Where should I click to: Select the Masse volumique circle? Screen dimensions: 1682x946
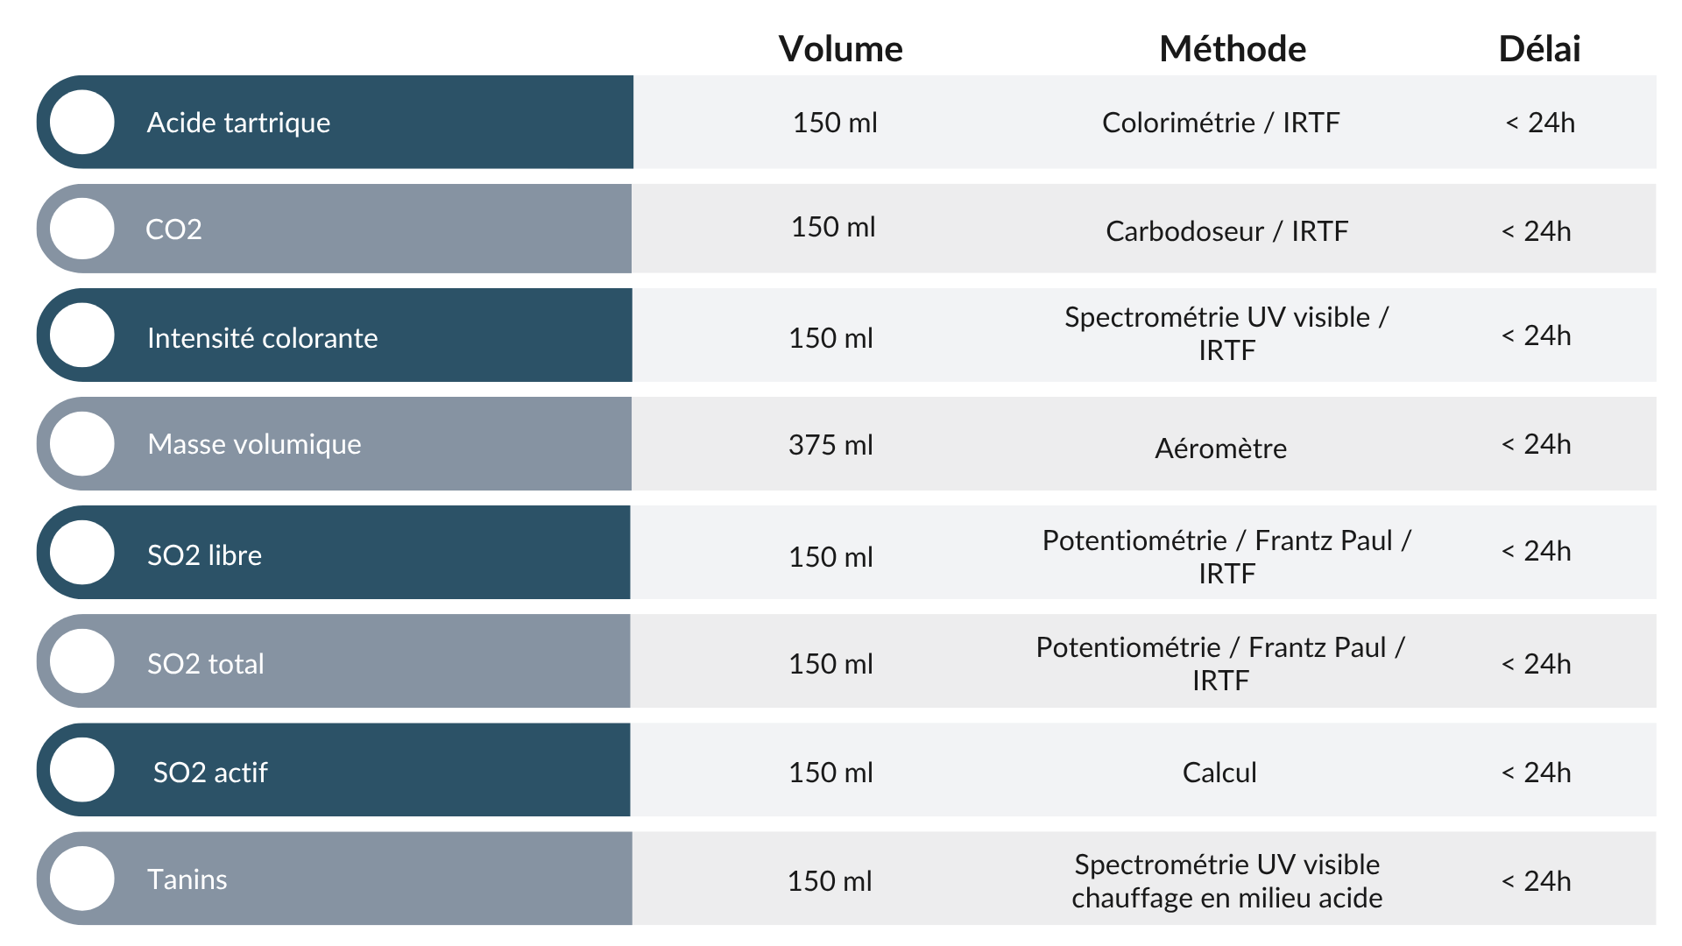(82, 444)
